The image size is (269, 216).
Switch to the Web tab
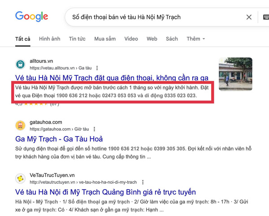tap(152, 39)
